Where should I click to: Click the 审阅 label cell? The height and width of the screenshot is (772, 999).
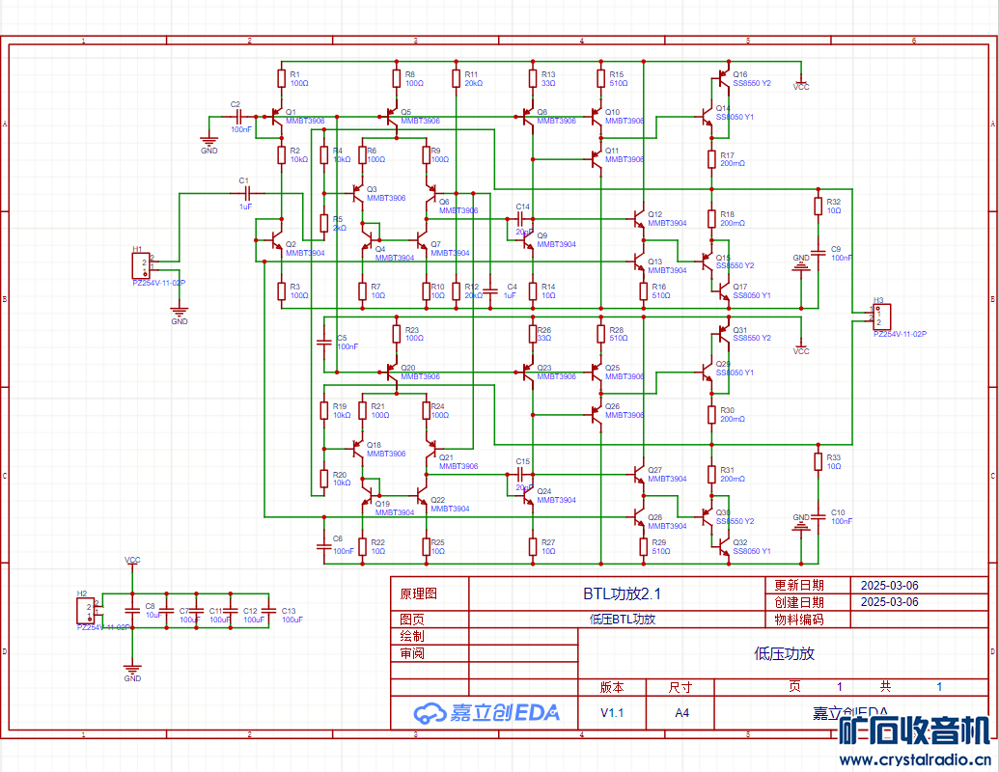coord(430,653)
